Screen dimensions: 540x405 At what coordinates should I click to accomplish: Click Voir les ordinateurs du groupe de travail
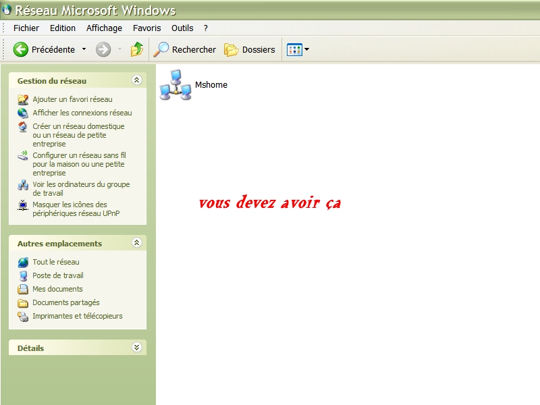point(81,189)
